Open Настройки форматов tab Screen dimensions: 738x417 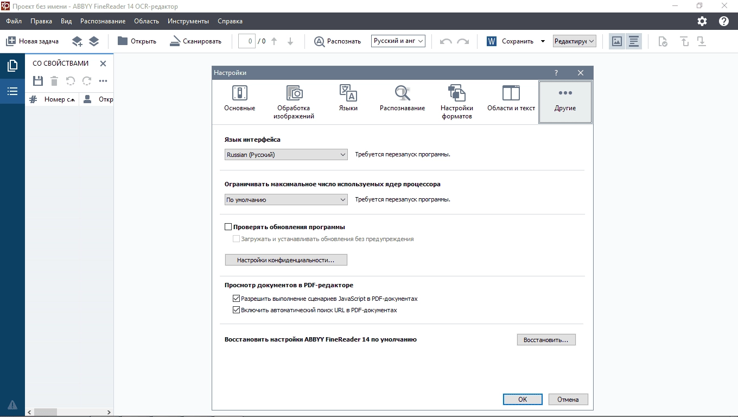(456, 102)
